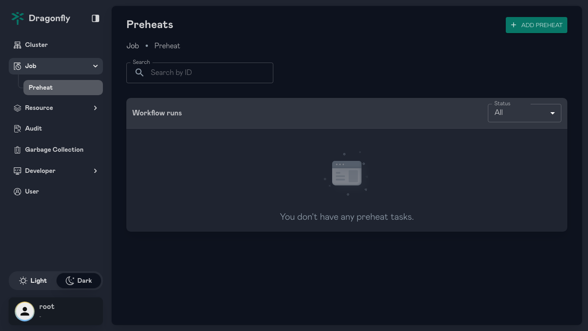This screenshot has width=588, height=331.
Task: Open the Status filter dropdown
Action: pyautogui.click(x=524, y=113)
